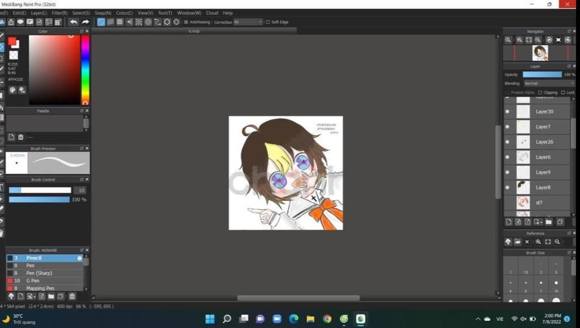Fit the Navigator view to screen
Screen dimensions: 580x328
528,40
